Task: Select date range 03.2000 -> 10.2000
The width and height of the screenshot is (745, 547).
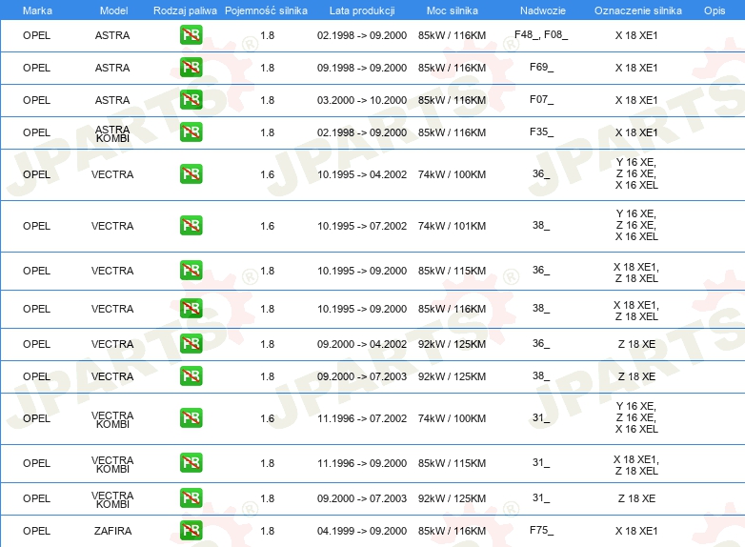Action: coord(362,100)
